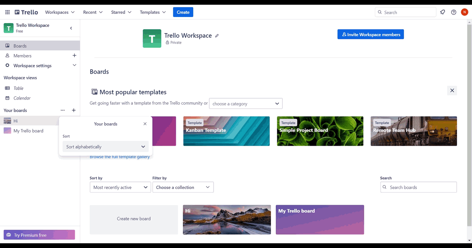Click the large workspace logo tile

(152, 39)
